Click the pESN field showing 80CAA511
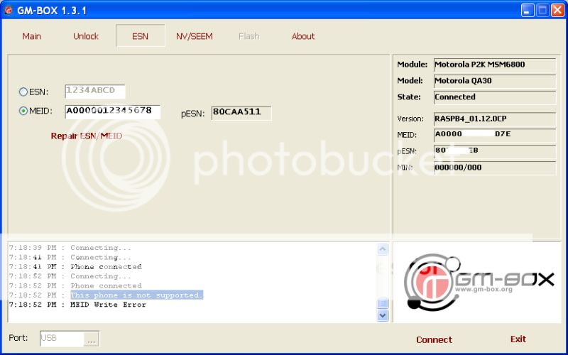 pyautogui.click(x=241, y=113)
